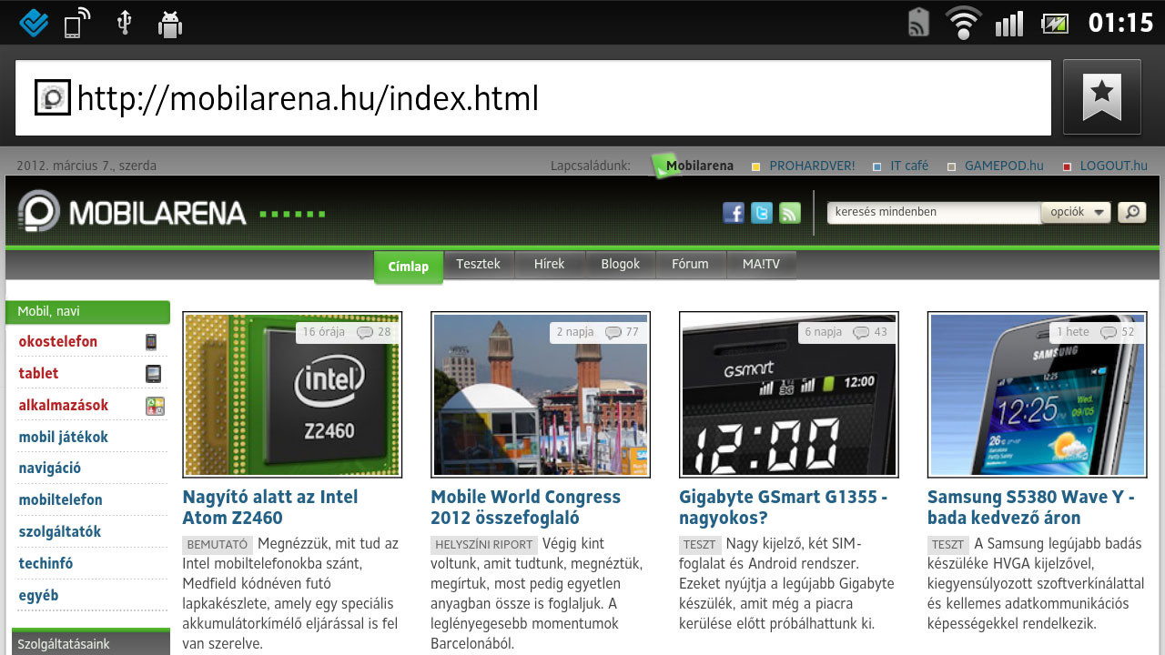1165x655 pixels.
Task: Open okostelefon category
Action: [58, 342]
